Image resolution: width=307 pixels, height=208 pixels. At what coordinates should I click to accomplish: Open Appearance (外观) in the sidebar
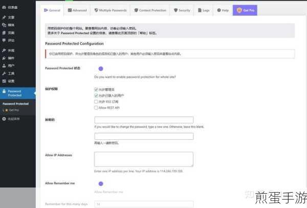click(x=8, y=51)
